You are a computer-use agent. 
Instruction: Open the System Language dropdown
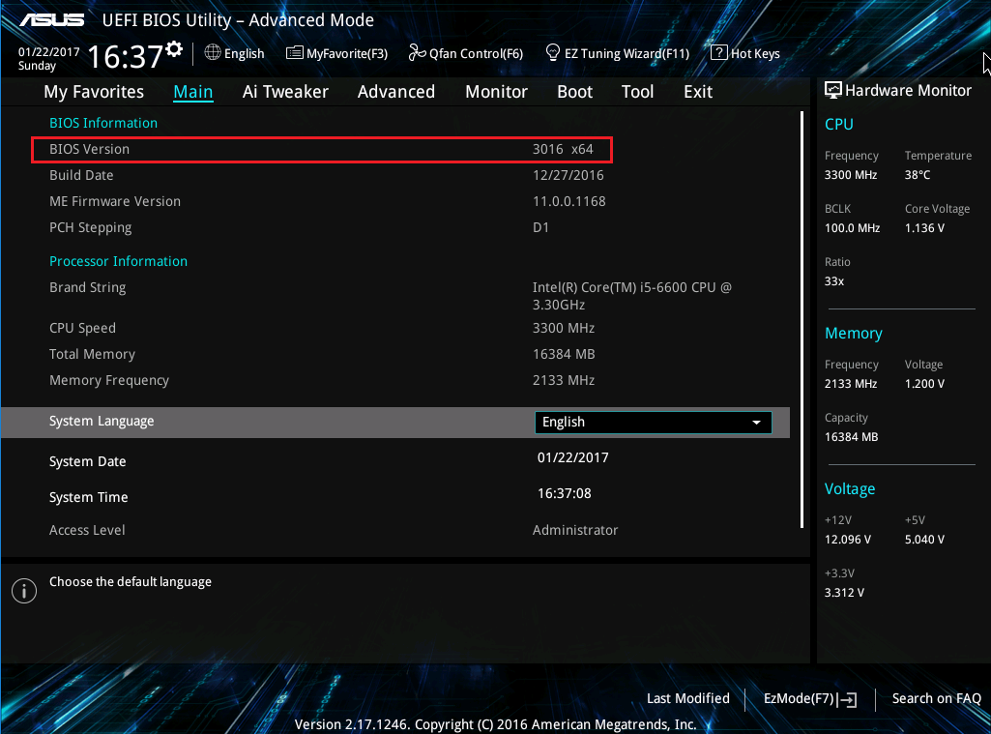[x=653, y=423]
